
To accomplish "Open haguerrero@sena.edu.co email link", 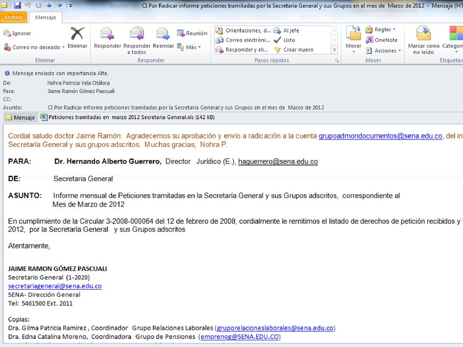I will tap(278, 161).
